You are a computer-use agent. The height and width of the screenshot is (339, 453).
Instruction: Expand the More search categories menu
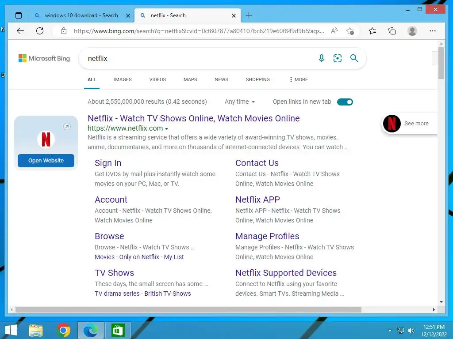point(299,79)
